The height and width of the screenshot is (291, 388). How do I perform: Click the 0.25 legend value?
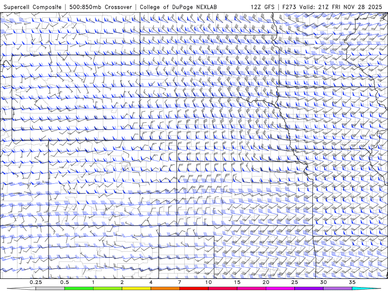click(x=36, y=282)
